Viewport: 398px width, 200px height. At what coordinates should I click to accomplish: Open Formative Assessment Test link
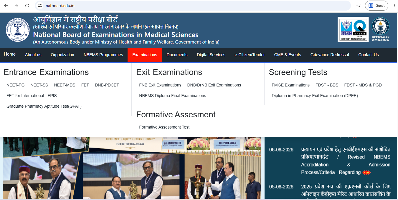pyautogui.click(x=164, y=127)
